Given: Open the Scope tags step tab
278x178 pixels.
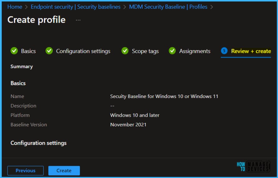Looking at the screenshot, I should pyautogui.click(x=140, y=51).
